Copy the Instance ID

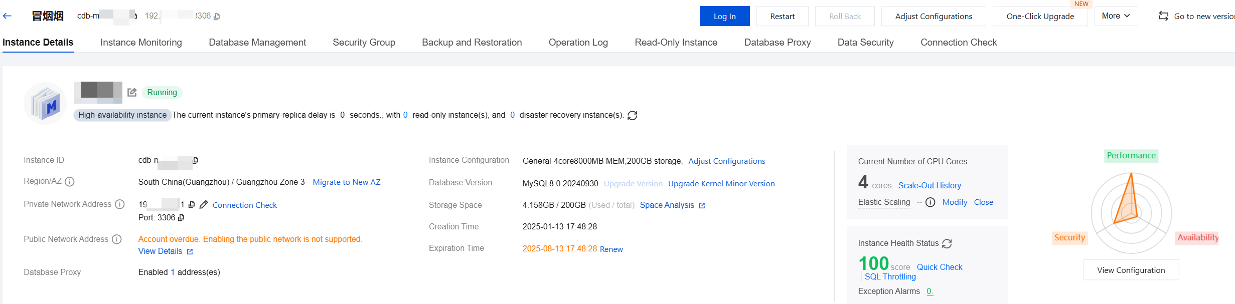pos(196,160)
